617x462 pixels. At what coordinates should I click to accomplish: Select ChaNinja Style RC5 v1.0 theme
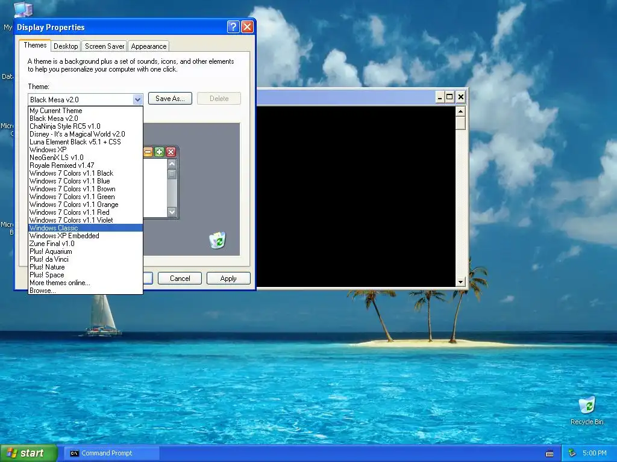tap(86, 126)
